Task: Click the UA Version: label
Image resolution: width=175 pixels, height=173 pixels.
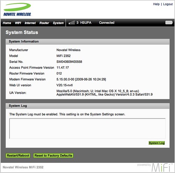Action: [x=18, y=93]
